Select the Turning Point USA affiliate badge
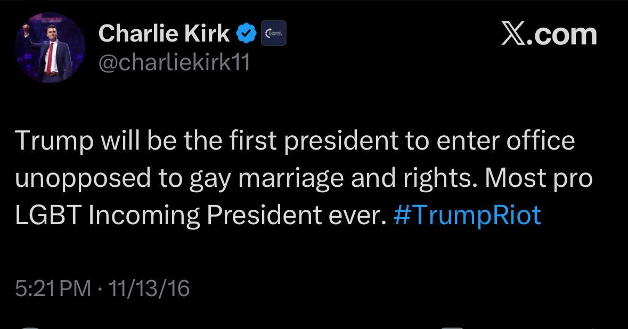This screenshot has height=329, width=628. pyautogui.click(x=273, y=32)
